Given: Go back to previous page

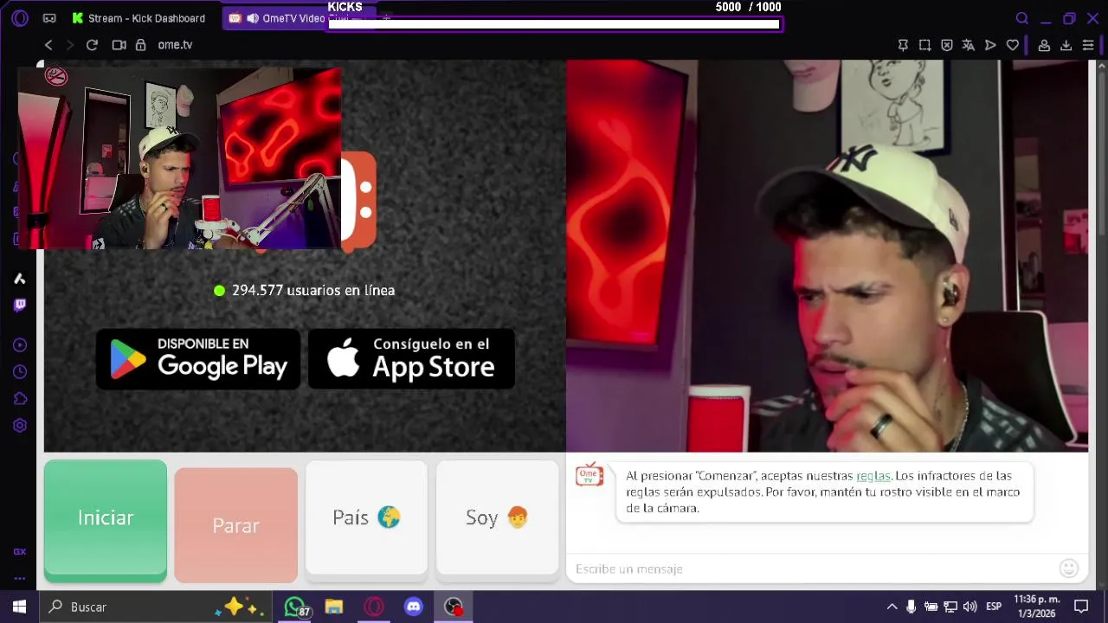Looking at the screenshot, I should 48,45.
